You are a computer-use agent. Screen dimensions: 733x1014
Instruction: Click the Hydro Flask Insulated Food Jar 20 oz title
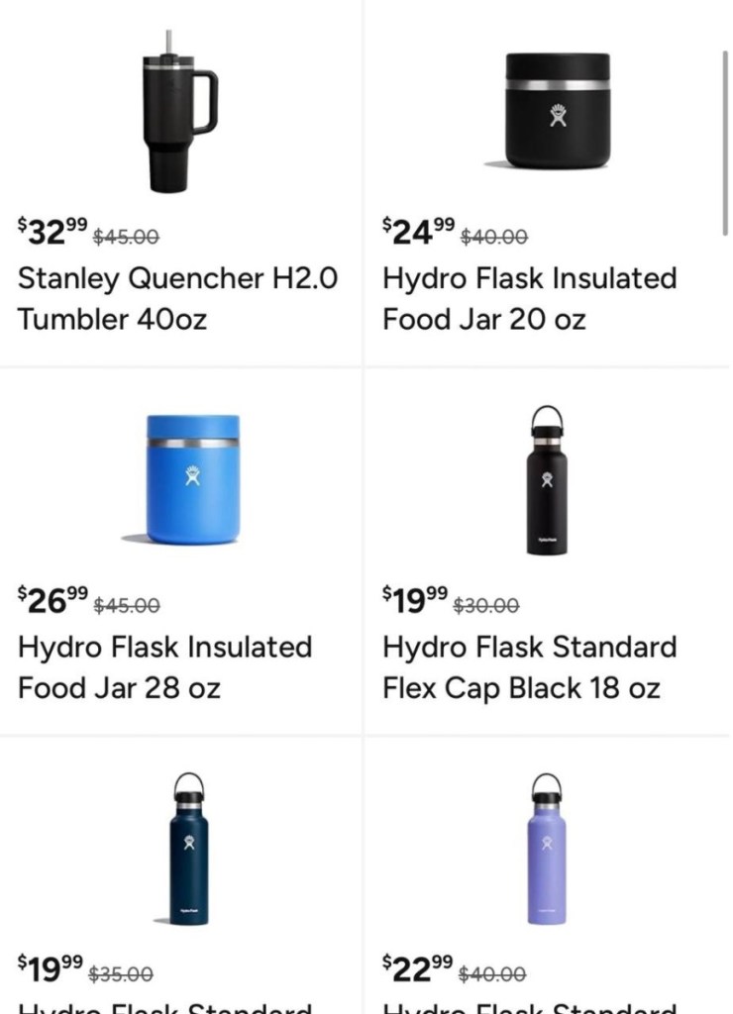coord(529,298)
